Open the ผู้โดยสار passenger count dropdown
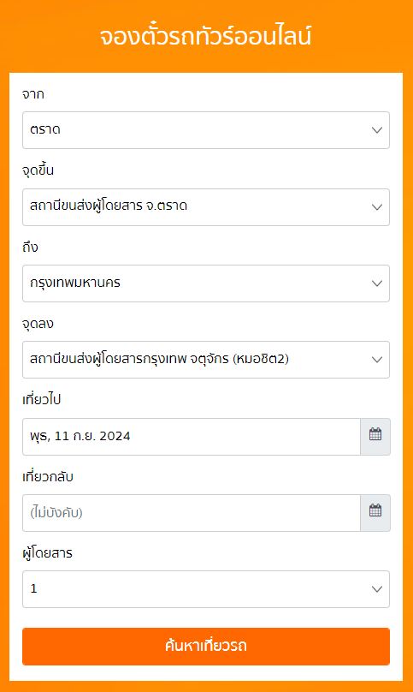 coord(206,589)
